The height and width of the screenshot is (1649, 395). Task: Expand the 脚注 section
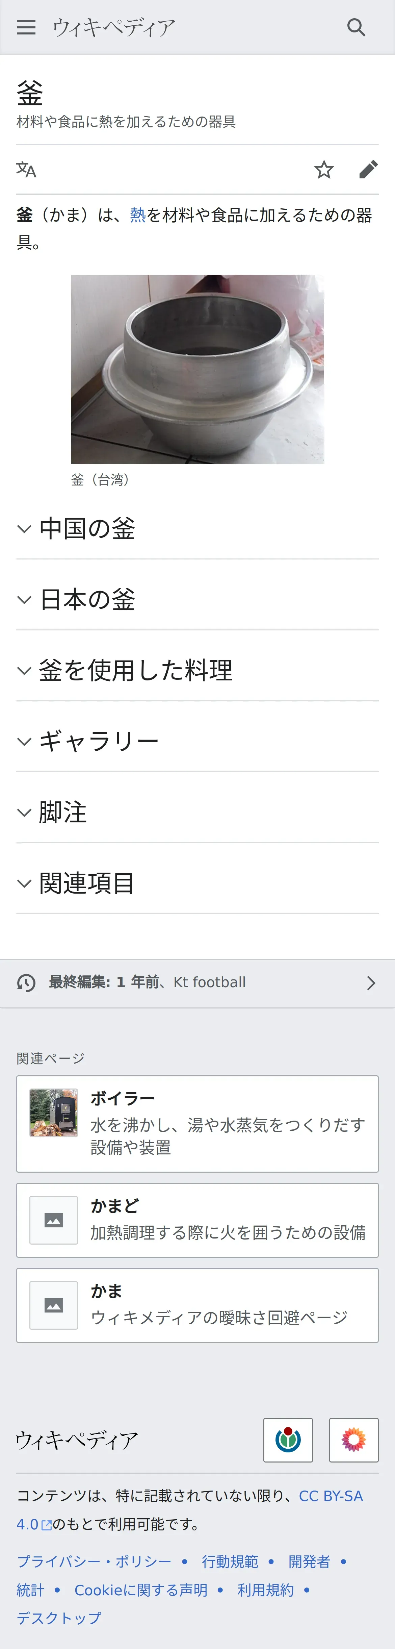point(197,813)
